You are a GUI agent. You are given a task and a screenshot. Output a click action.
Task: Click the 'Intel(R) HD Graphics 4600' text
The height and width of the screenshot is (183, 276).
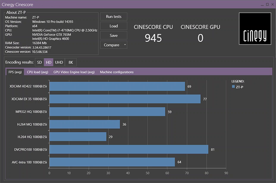pyautogui.click(x=50, y=39)
